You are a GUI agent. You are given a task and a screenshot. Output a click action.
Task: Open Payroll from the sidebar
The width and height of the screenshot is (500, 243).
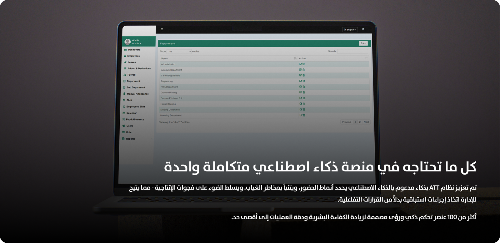coord(131,75)
